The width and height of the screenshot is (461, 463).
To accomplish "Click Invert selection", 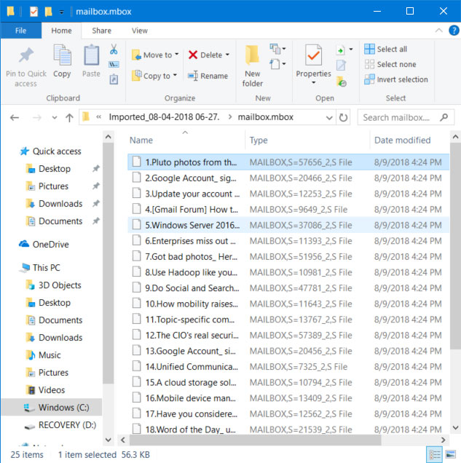I will coord(396,79).
